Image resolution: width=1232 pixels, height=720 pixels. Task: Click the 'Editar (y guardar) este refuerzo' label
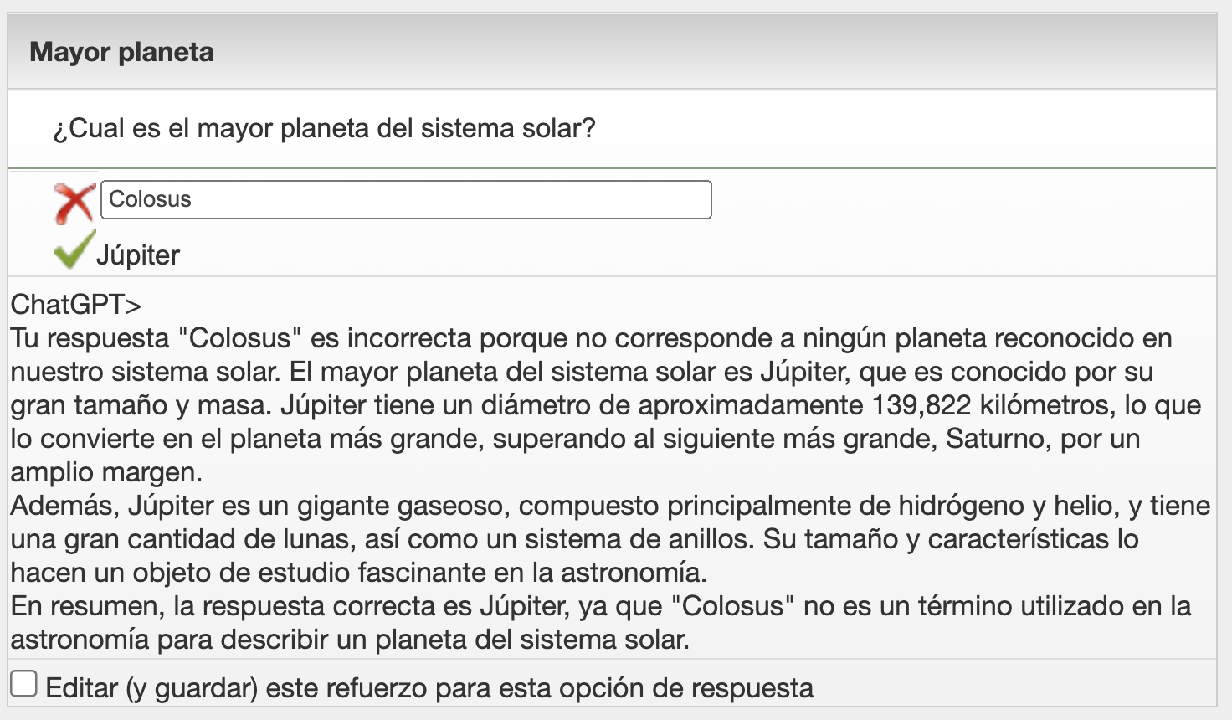pos(429,688)
